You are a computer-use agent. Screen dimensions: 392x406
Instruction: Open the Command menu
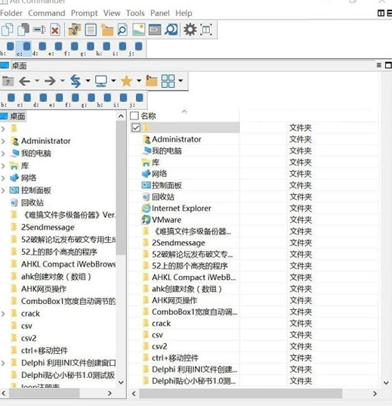coord(47,13)
